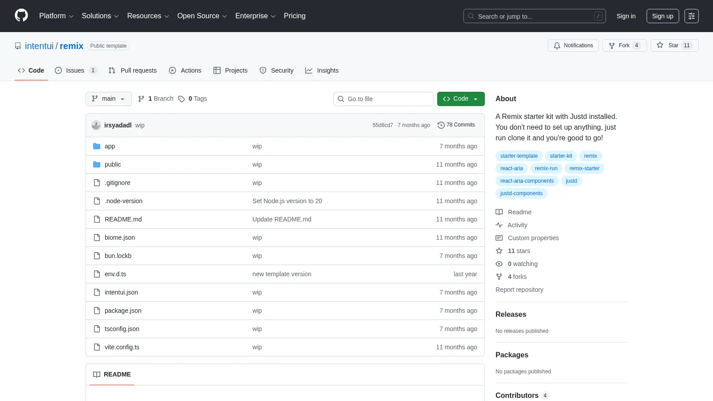Open the irsyadadl author link
Image resolution: width=713 pixels, height=401 pixels.
point(118,125)
